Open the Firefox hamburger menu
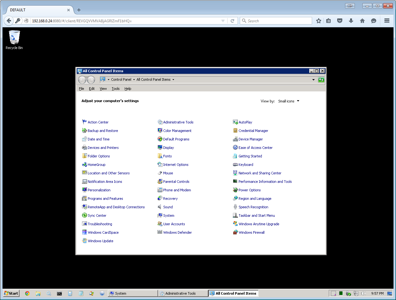 click(387, 21)
